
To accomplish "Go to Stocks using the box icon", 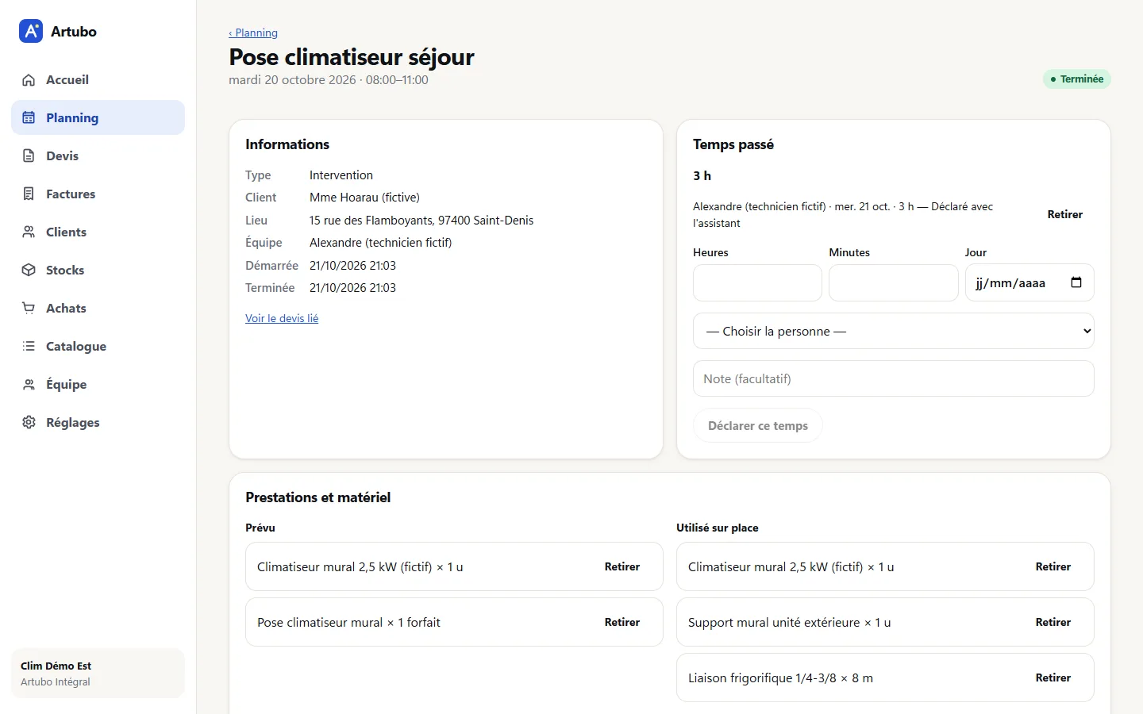I will pyautogui.click(x=29, y=271).
